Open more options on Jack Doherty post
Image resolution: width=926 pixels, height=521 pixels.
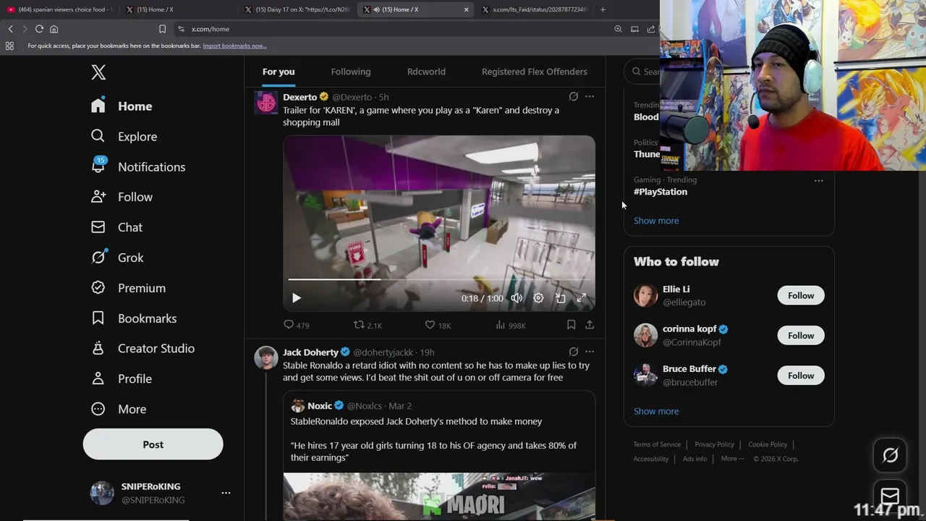click(590, 352)
